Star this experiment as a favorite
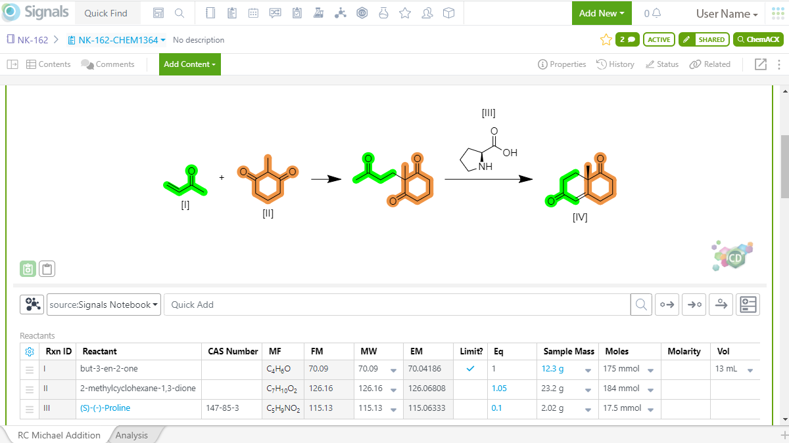This screenshot has height=443, width=789. coord(606,39)
